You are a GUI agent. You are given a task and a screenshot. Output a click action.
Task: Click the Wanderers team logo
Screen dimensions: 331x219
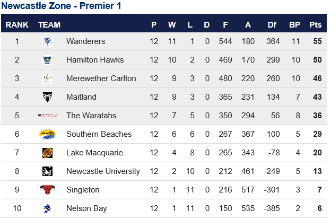coord(47,41)
